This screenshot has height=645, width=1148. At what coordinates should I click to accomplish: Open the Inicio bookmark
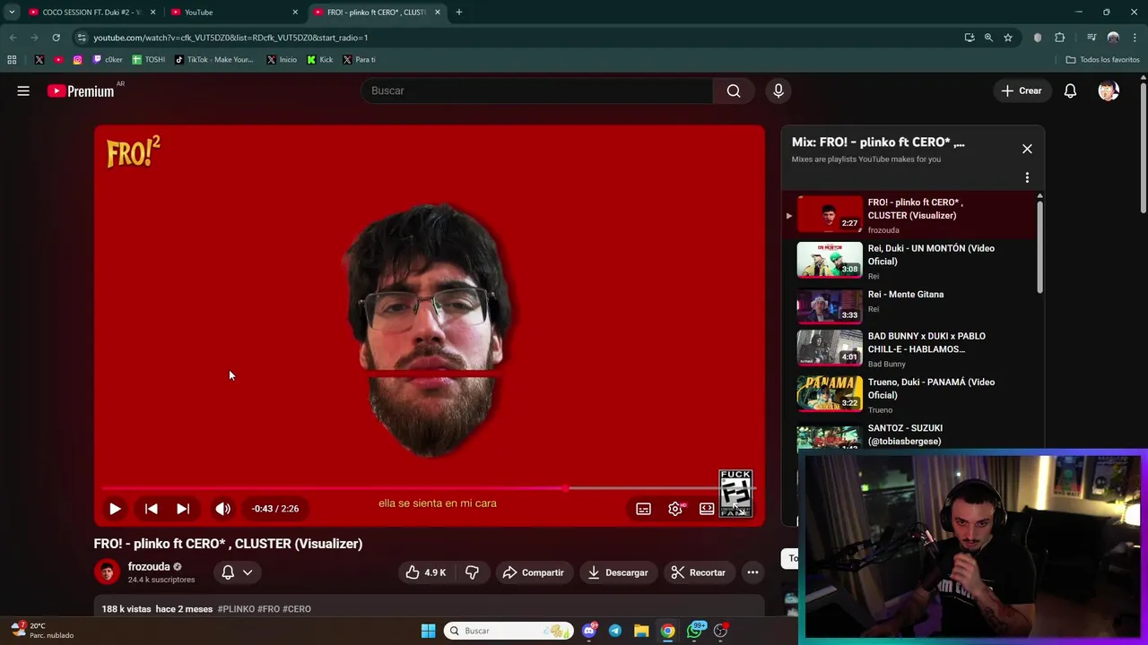(x=281, y=60)
